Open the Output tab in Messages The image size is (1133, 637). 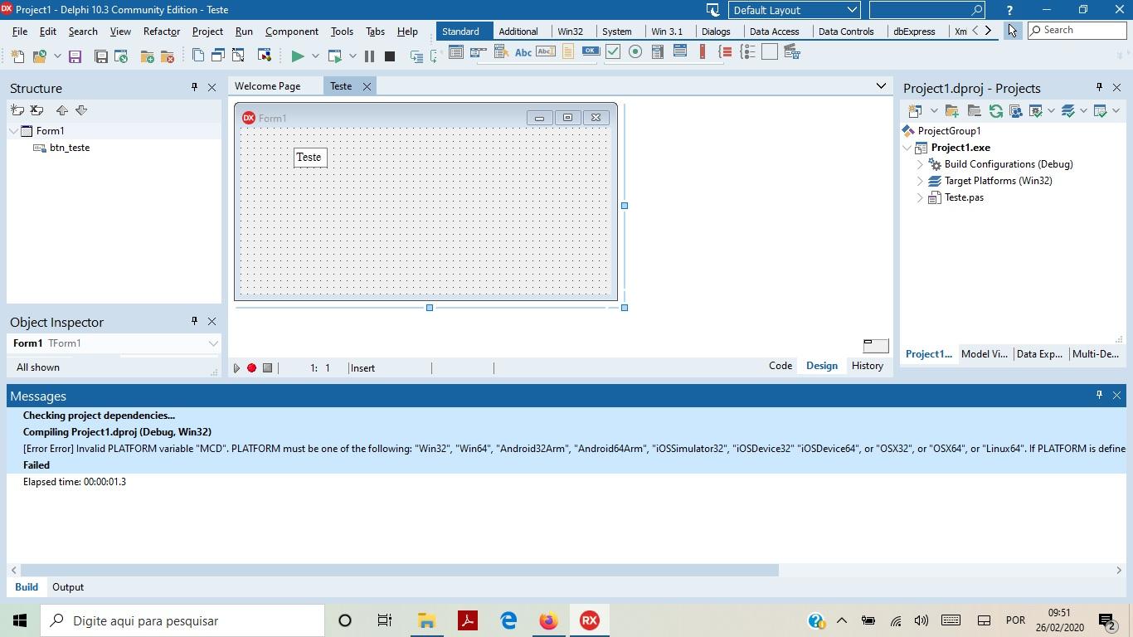point(68,587)
